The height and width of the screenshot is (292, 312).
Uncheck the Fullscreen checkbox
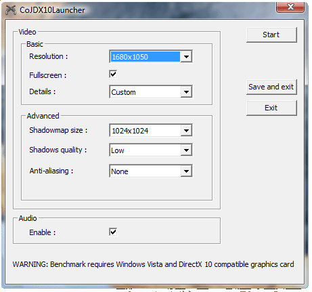click(x=113, y=75)
